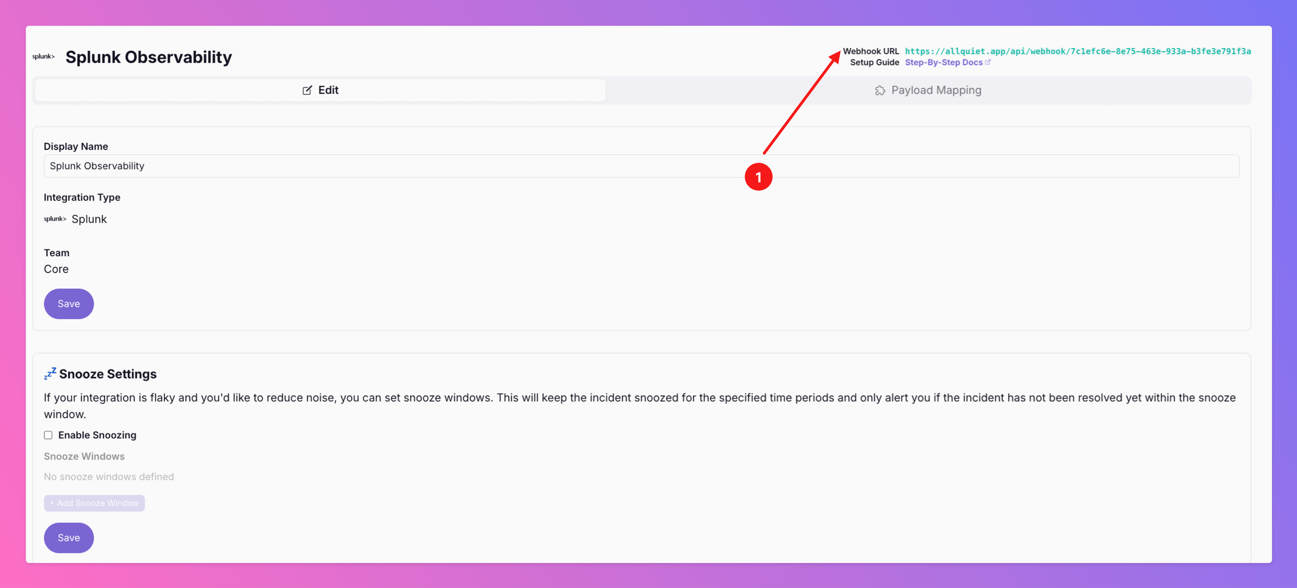Click the red number 1 annotation marker
Image resolution: width=1297 pixels, height=588 pixels.
pyautogui.click(x=758, y=177)
